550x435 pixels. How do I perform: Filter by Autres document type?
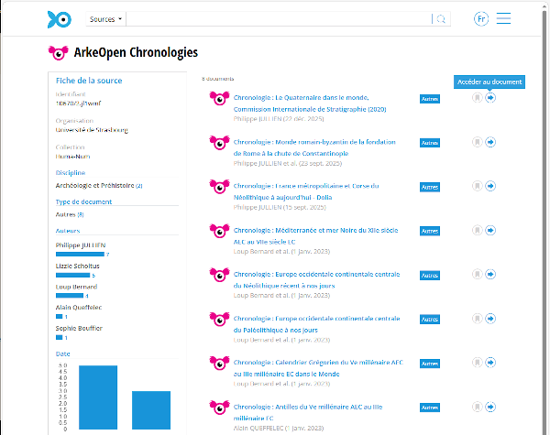pos(70,214)
